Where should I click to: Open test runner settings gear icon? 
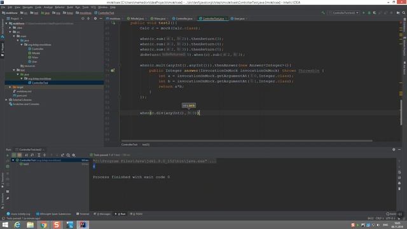74,155
